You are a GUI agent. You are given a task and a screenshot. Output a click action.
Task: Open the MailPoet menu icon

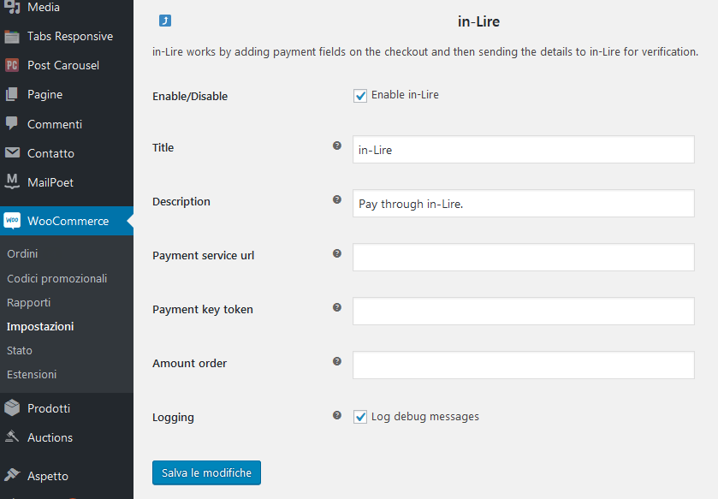(12, 181)
